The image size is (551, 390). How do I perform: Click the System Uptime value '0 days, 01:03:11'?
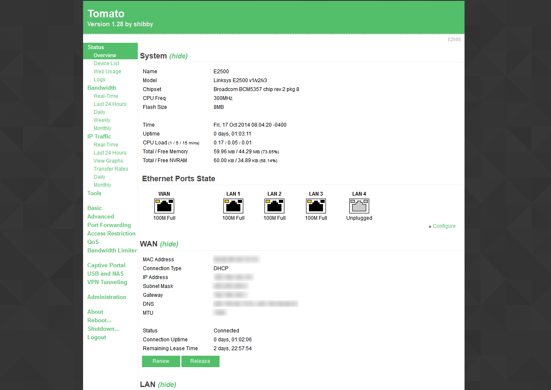pyautogui.click(x=232, y=134)
